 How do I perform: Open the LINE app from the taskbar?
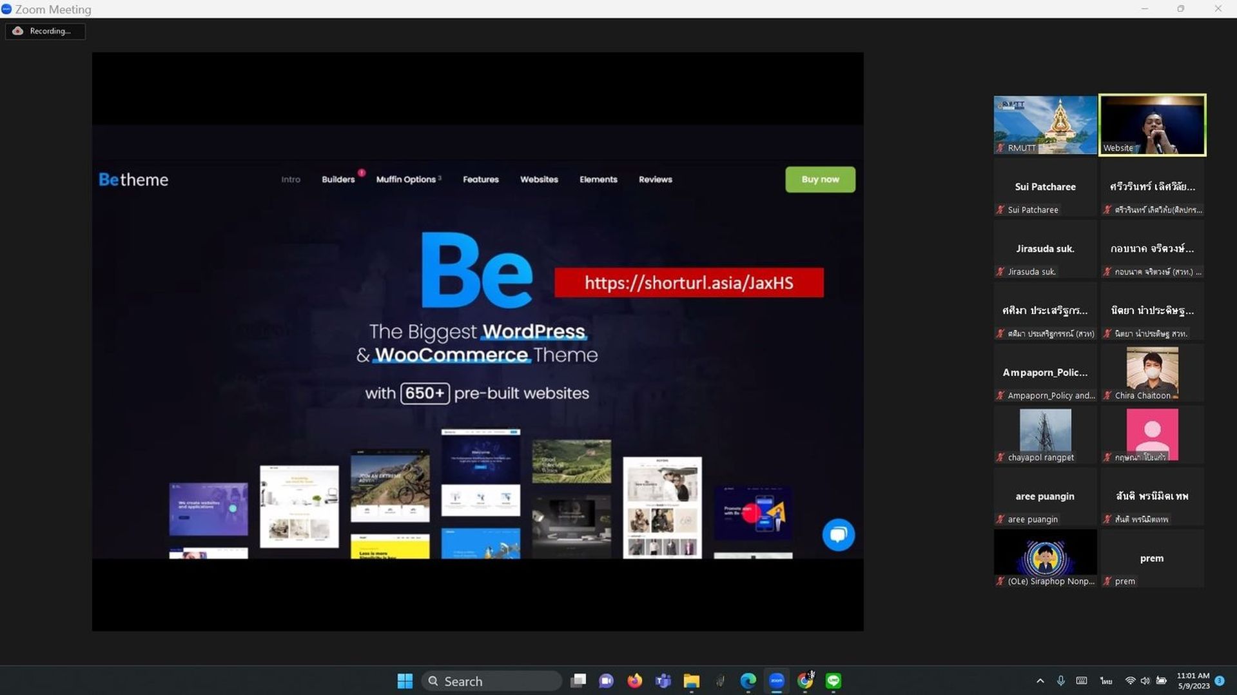833,681
